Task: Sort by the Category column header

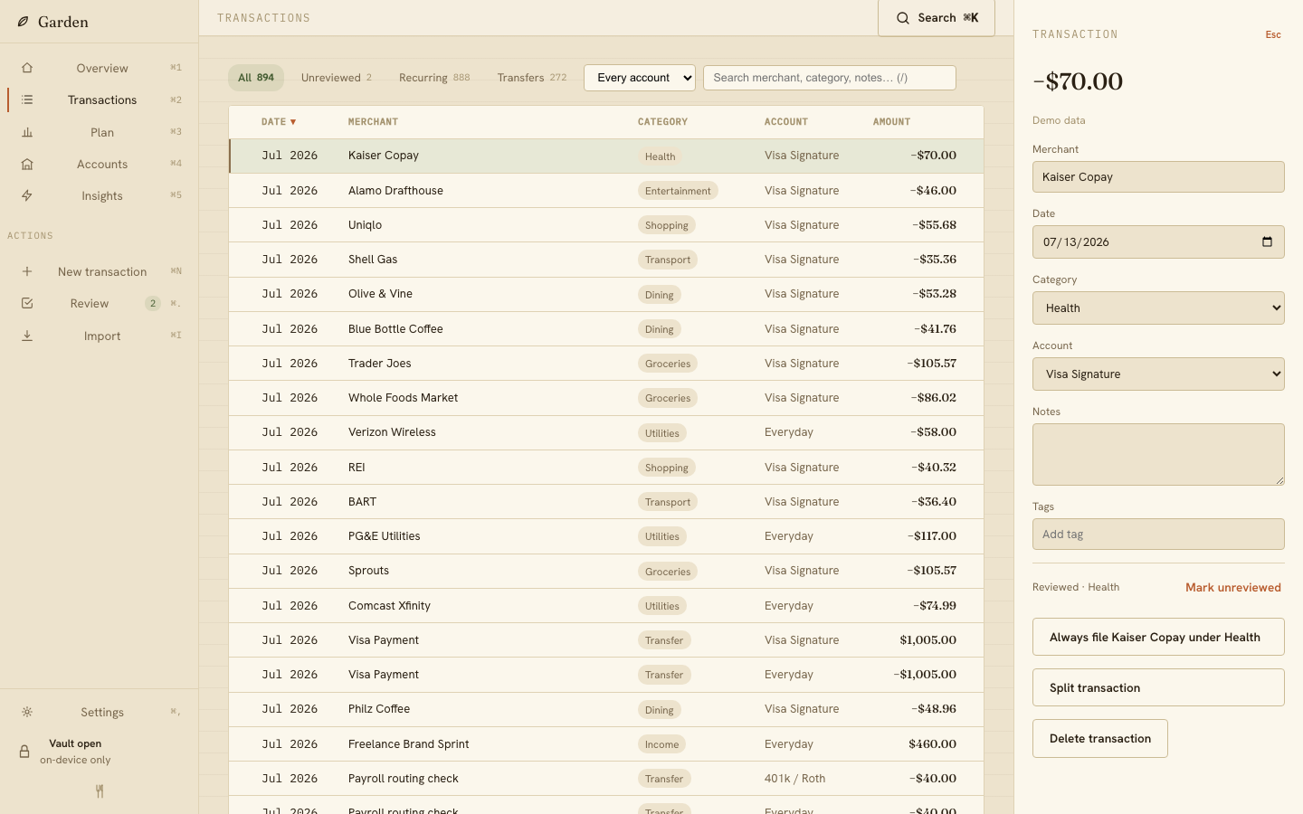Action: [x=662, y=122]
